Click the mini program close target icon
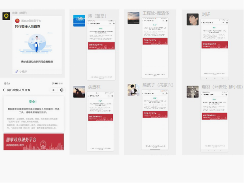This screenshot has width=244, height=183. 62,90
